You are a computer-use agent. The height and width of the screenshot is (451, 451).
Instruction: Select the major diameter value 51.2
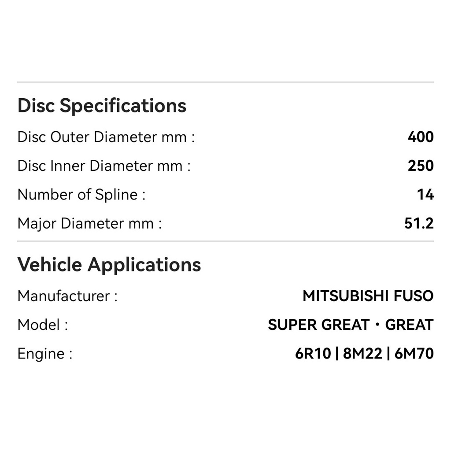(x=419, y=223)
